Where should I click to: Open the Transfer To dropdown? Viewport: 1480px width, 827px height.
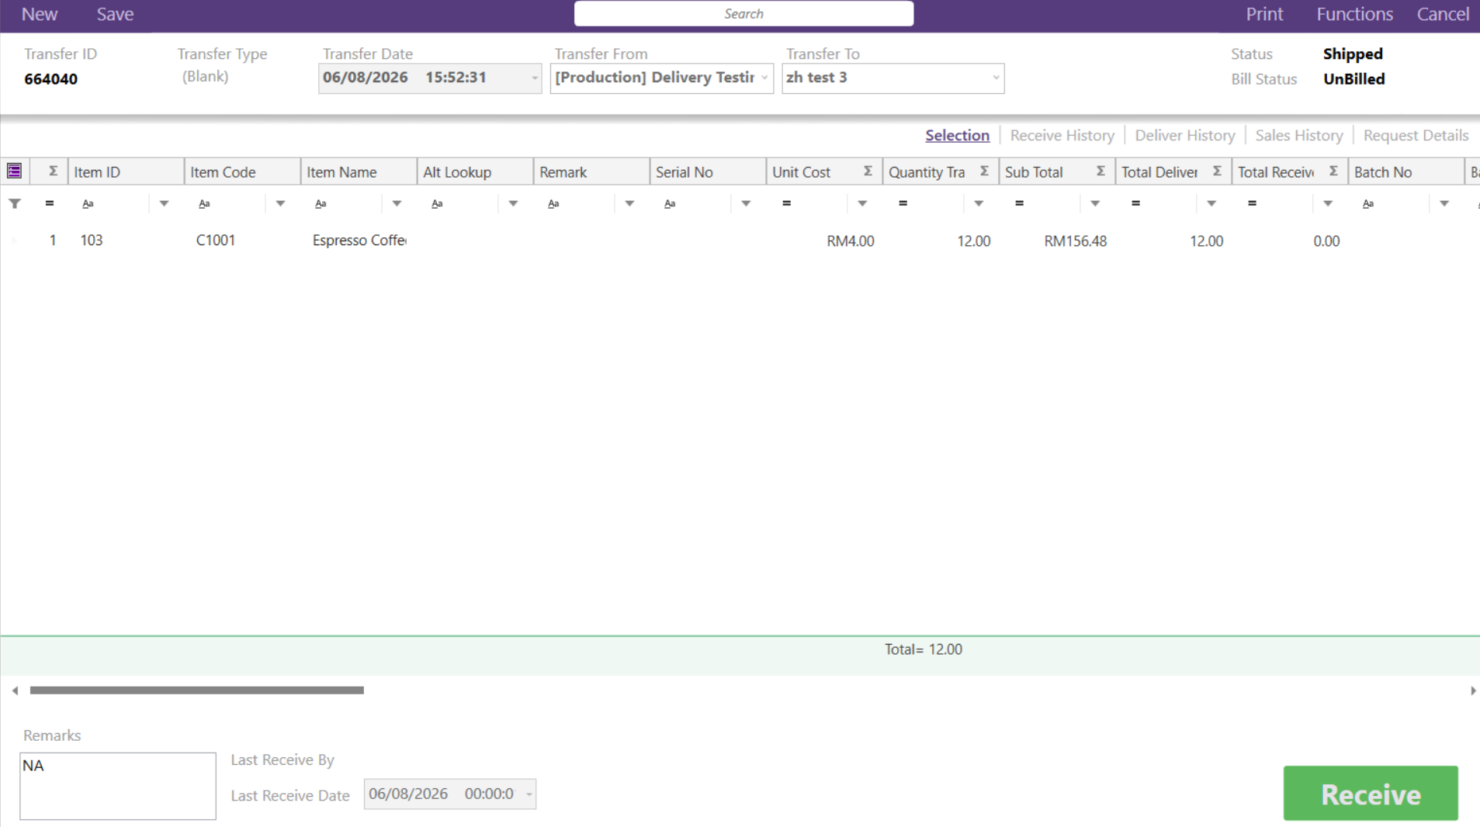point(996,78)
